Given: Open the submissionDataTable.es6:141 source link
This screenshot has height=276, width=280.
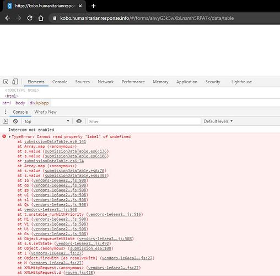Looking at the screenshot, I should tap(55, 141).
